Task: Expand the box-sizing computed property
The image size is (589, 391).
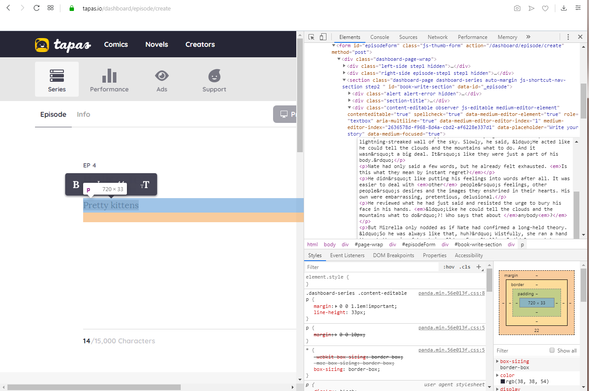Action: coord(498,361)
